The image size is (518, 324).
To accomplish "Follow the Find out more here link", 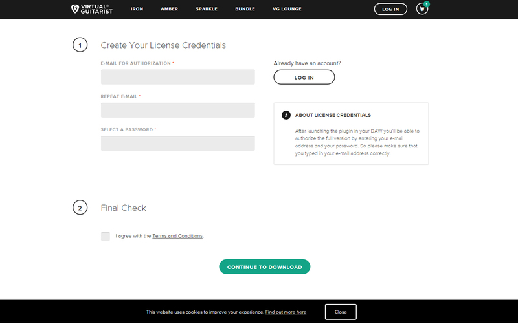I will (x=286, y=312).
